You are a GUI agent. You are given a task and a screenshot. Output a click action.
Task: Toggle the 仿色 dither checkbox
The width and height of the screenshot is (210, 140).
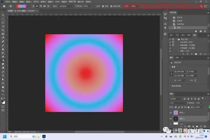[103, 6]
